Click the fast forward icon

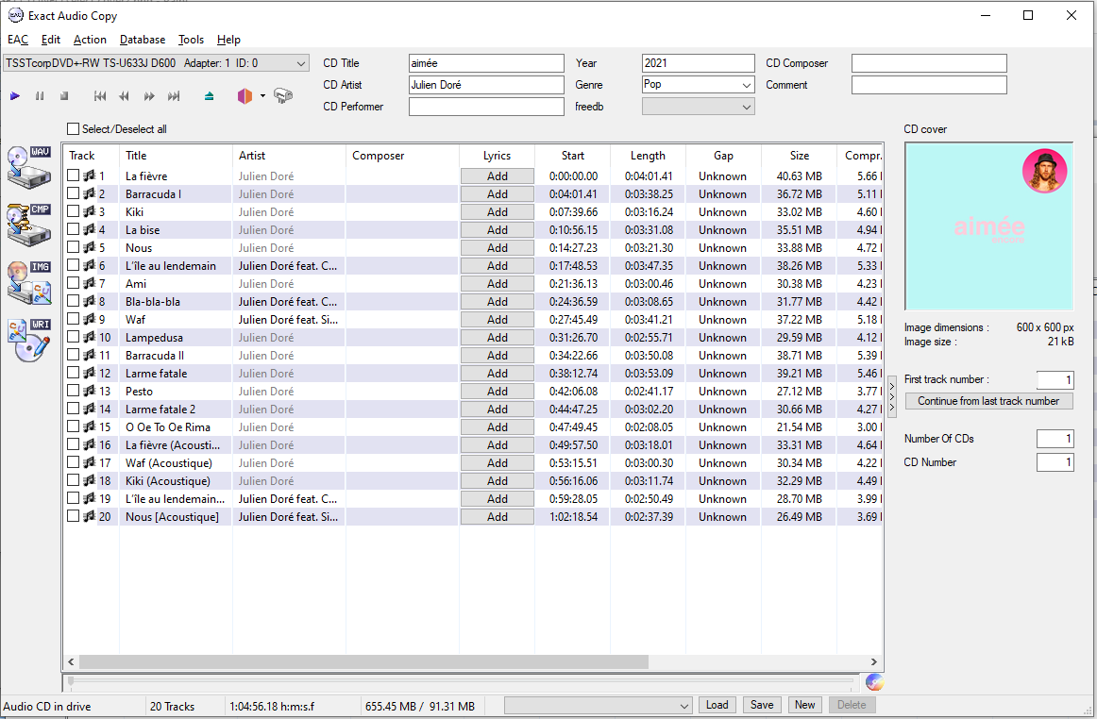tap(149, 96)
